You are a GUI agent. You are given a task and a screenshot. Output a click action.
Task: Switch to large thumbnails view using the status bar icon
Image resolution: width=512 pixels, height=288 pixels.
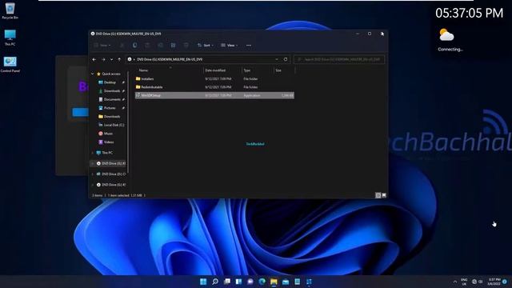point(384,195)
